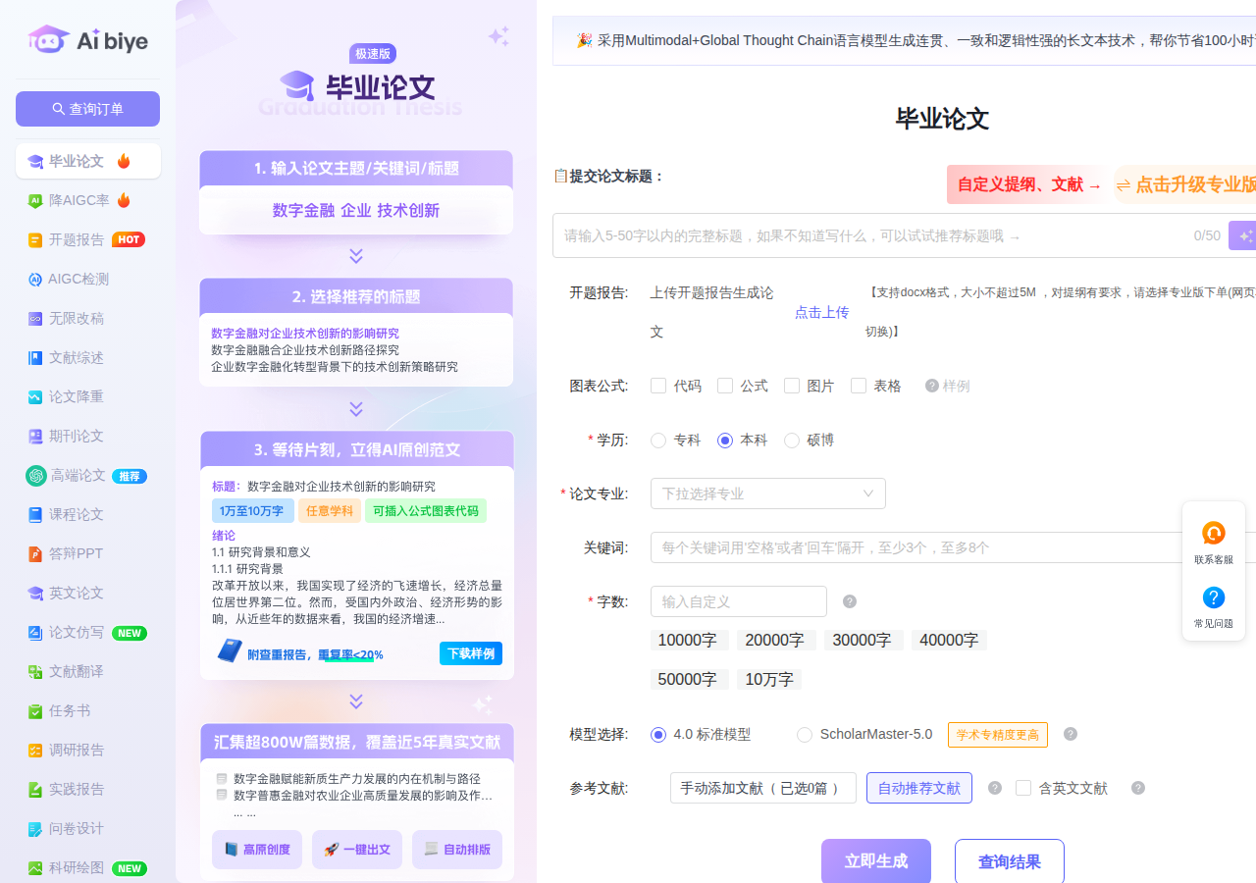This screenshot has width=1256, height=883.
Task: Click the sparkle recommend-title button in title field
Action: click(x=1243, y=235)
